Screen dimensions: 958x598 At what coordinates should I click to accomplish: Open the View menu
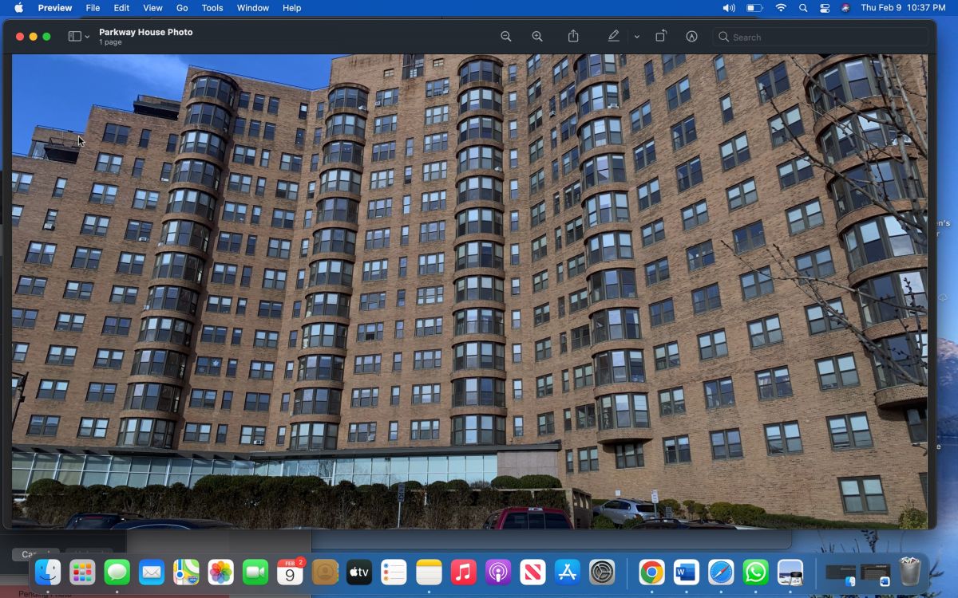pos(152,8)
